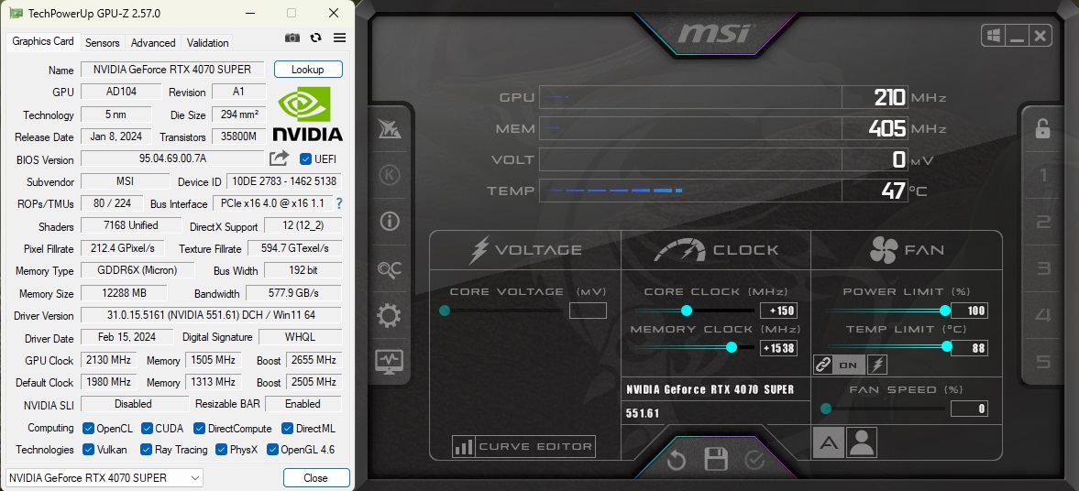Toggle the PhysX checkbox
Screen dimensions: 1079x491
[x=221, y=450]
